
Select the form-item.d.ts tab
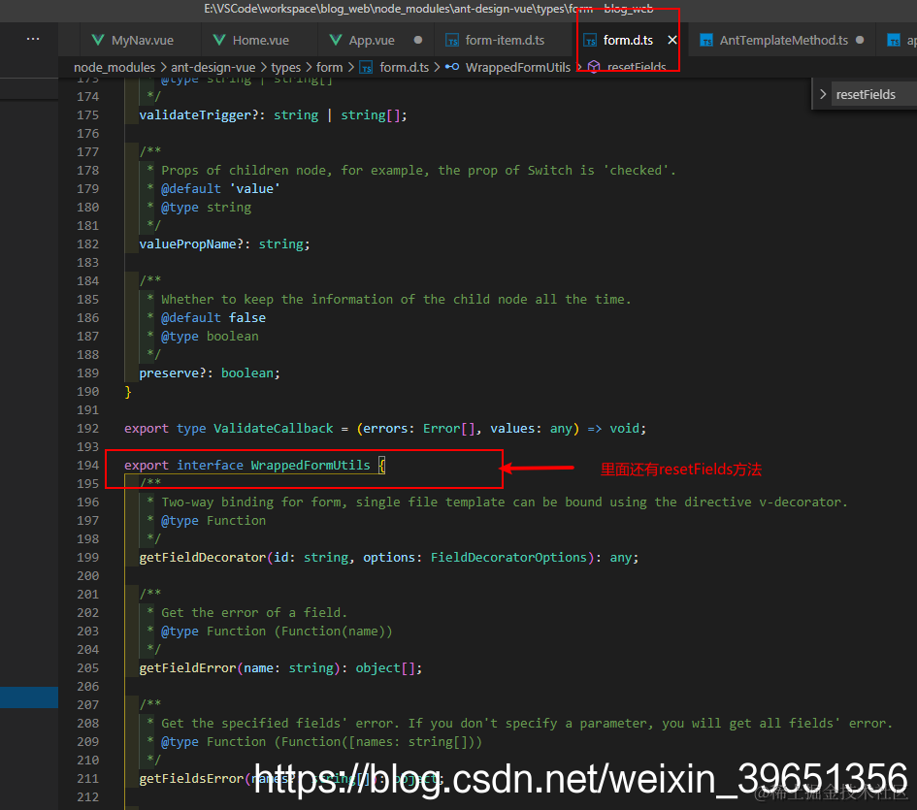pos(505,40)
